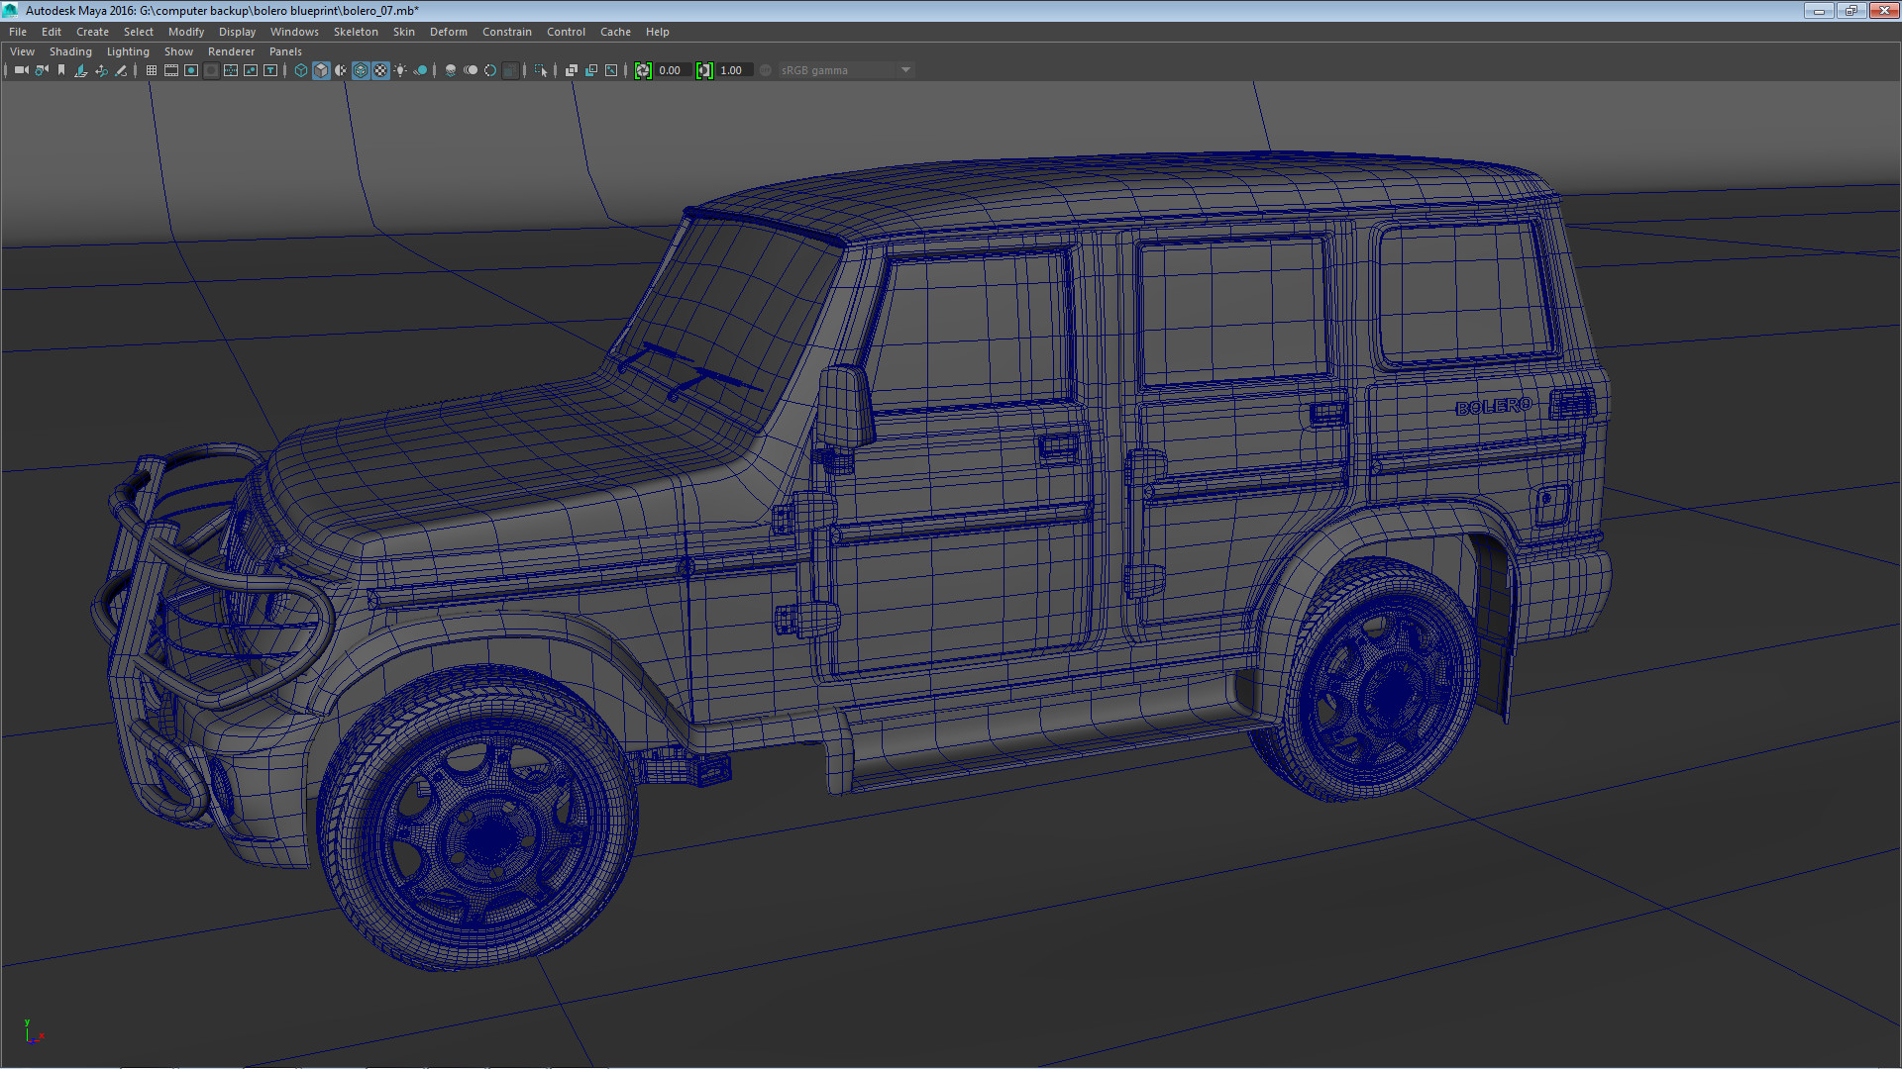
Task: Enable Wireframe display mode cube icon
Action: 301,70
